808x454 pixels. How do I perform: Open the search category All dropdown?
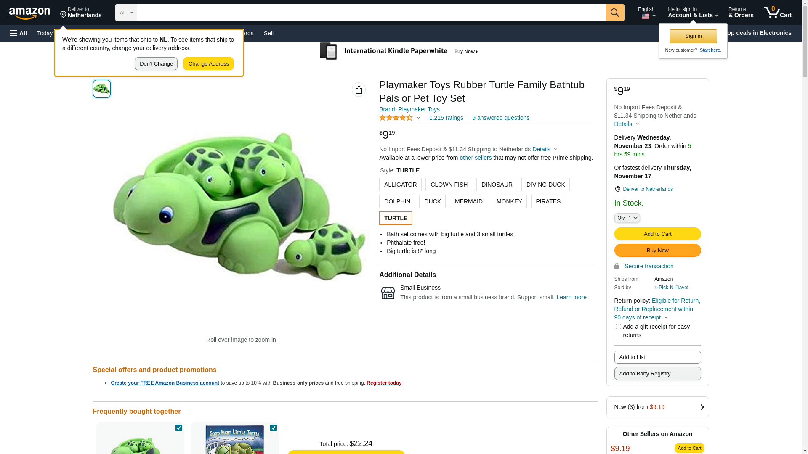(x=126, y=13)
